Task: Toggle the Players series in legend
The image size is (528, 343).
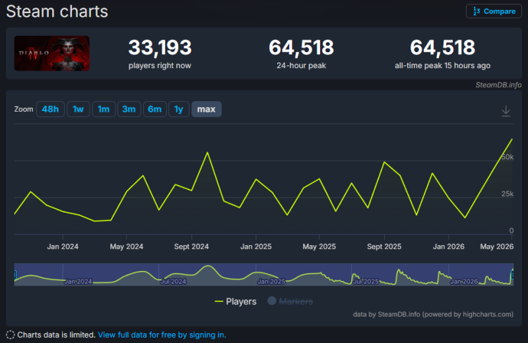Action: pos(236,301)
